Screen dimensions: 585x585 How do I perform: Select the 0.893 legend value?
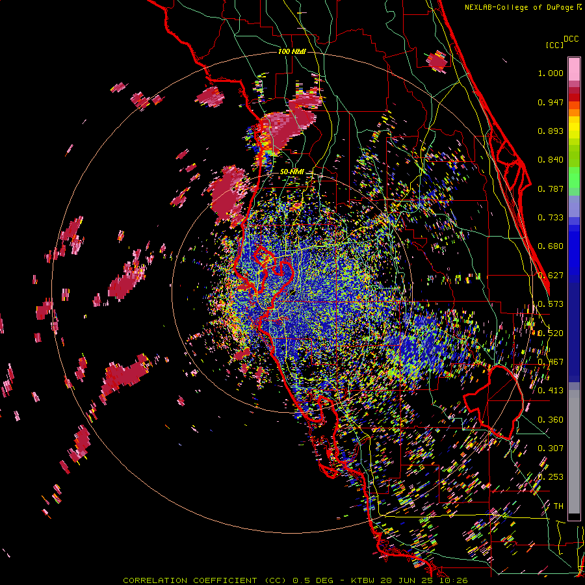551,131
